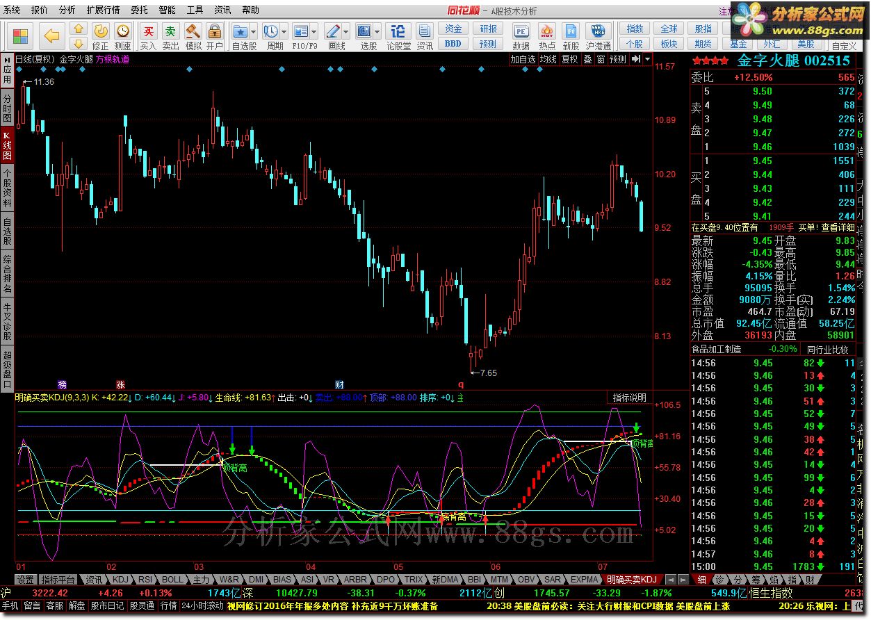This screenshot has width=871, height=620.
Task: Toggle 窗 multi-window mode
Action: [x=601, y=60]
